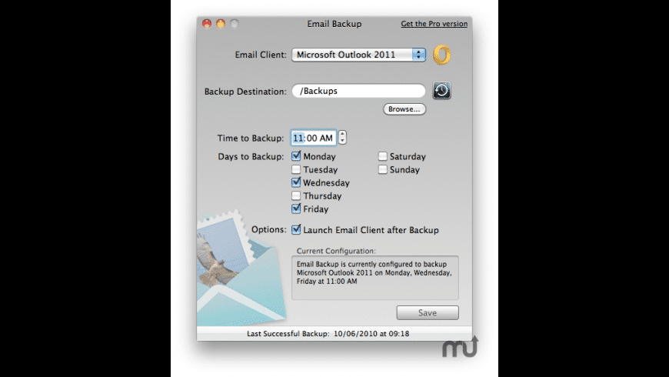Enable the Sunday checkbox
Screen dimensions: 669x377
(383, 169)
